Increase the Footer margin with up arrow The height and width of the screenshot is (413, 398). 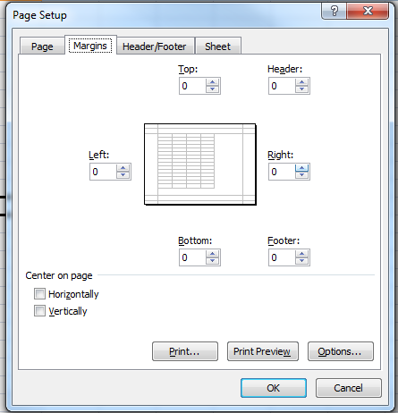301,254
